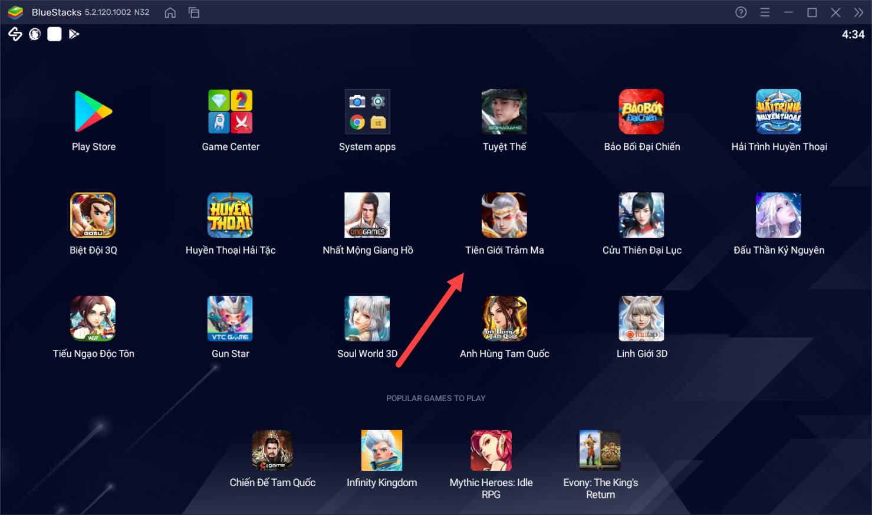Launch Hải Trình Huyền Thoại

point(779,111)
